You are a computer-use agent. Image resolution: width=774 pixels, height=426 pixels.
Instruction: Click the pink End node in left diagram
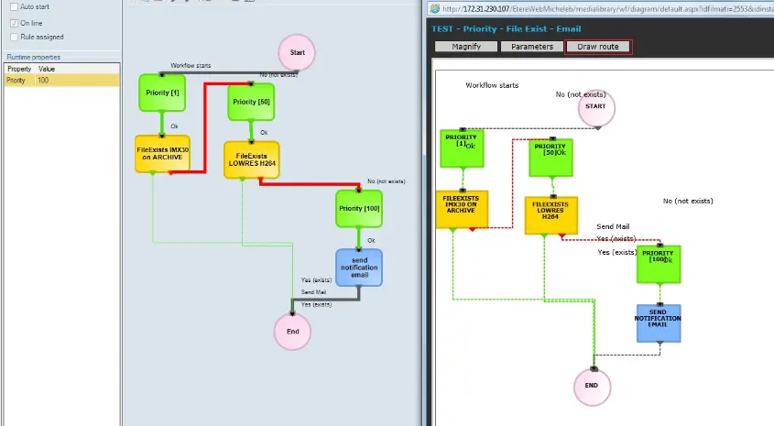(x=293, y=331)
